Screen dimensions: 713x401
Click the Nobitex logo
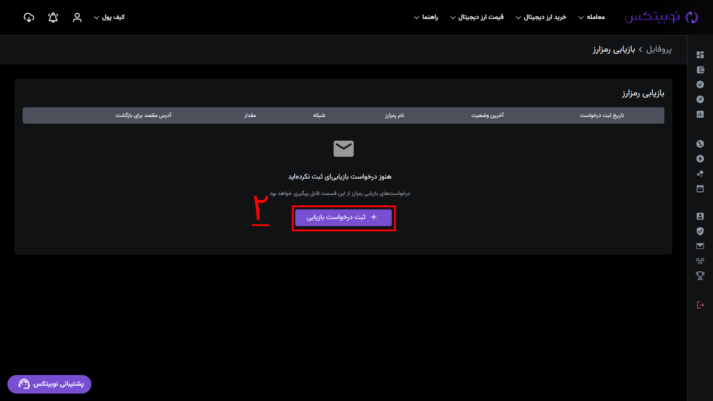[x=661, y=17]
